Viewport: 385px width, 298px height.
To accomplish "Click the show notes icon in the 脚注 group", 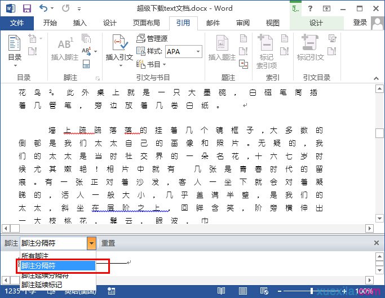I will click(x=86, y=64).
